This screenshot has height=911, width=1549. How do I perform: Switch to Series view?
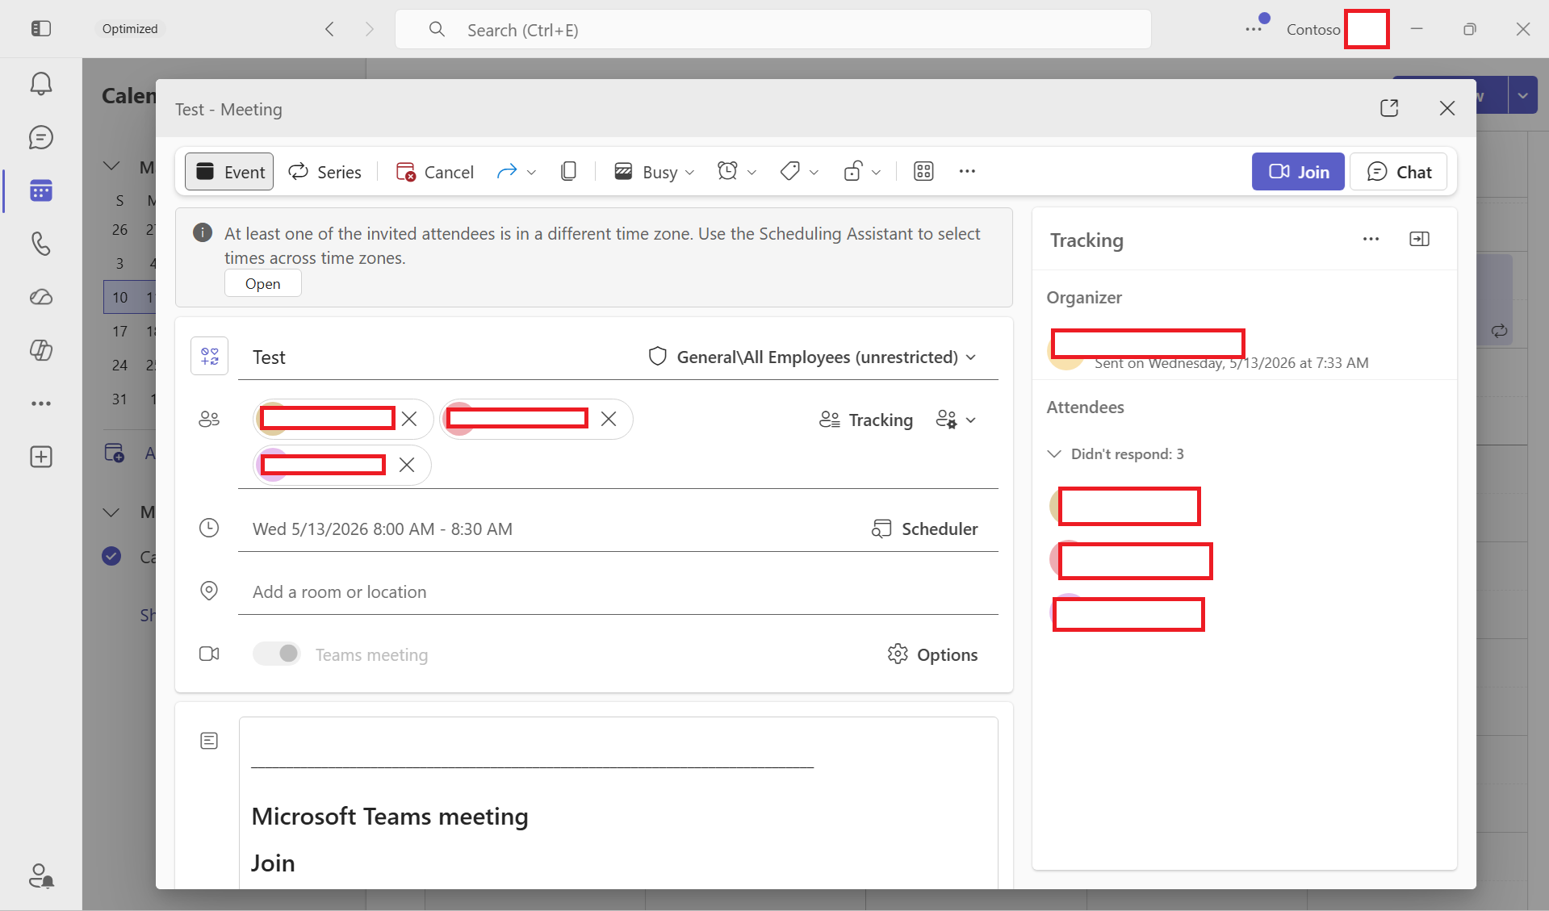(x=324, y=172)
